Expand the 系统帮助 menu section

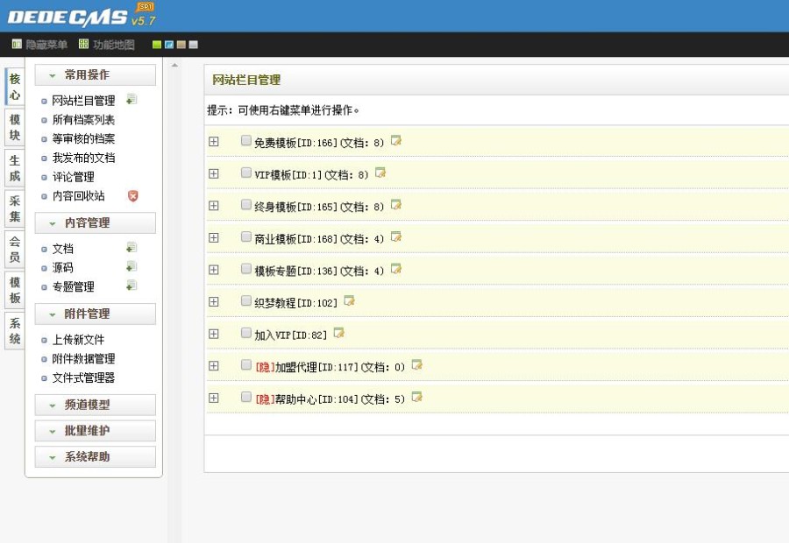coord(95,457)
